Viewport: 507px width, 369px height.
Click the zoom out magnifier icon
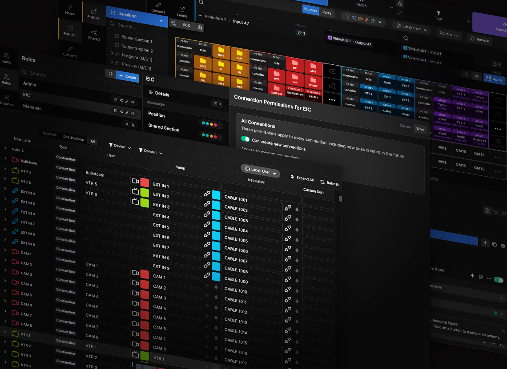[x=173, y=24]
